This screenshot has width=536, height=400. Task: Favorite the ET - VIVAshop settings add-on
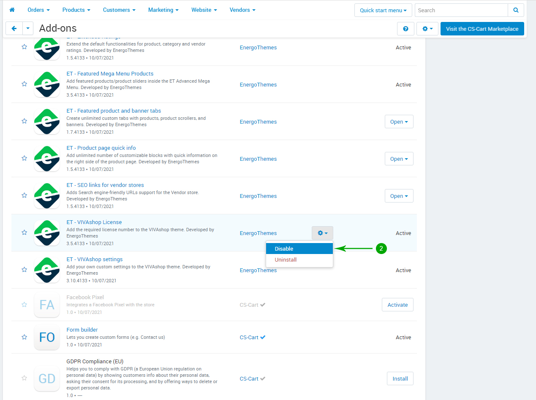(24, 270)
